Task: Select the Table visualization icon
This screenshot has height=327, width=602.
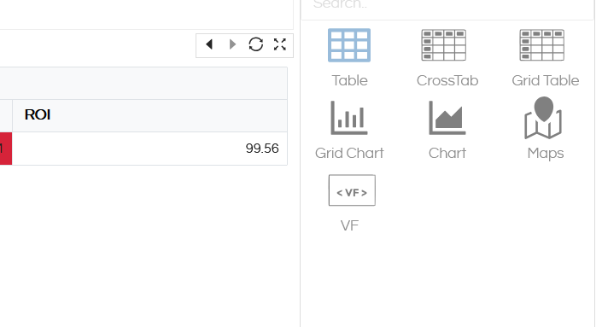Action: pyautogui.click(x=349, y=45)
